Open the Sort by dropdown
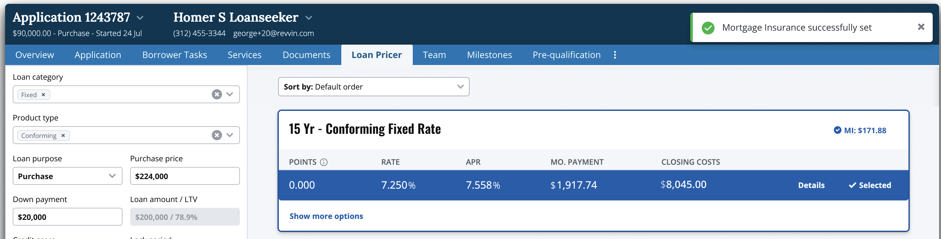This screenshot has width=941, height=239. 373,87
